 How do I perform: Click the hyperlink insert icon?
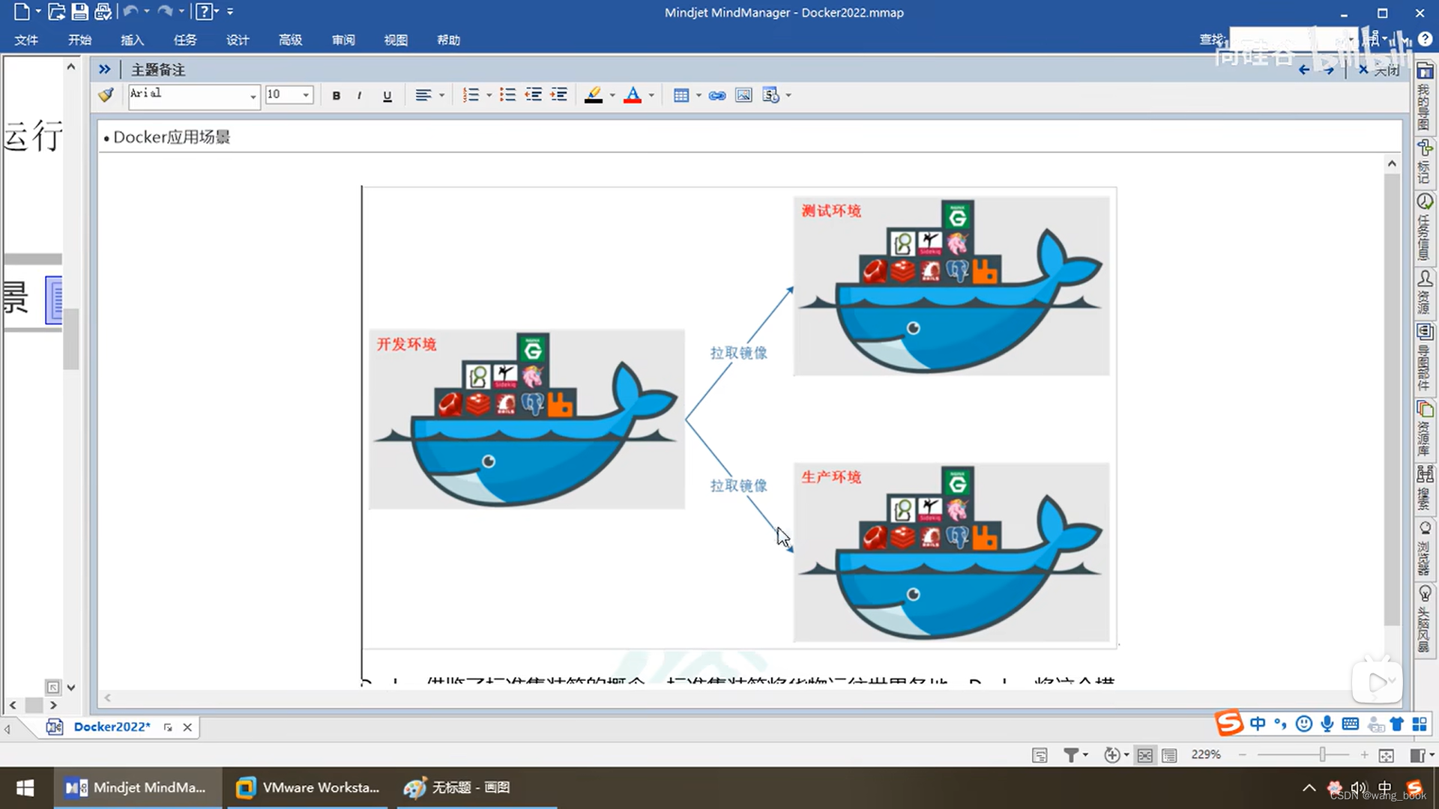pos(716,95)
